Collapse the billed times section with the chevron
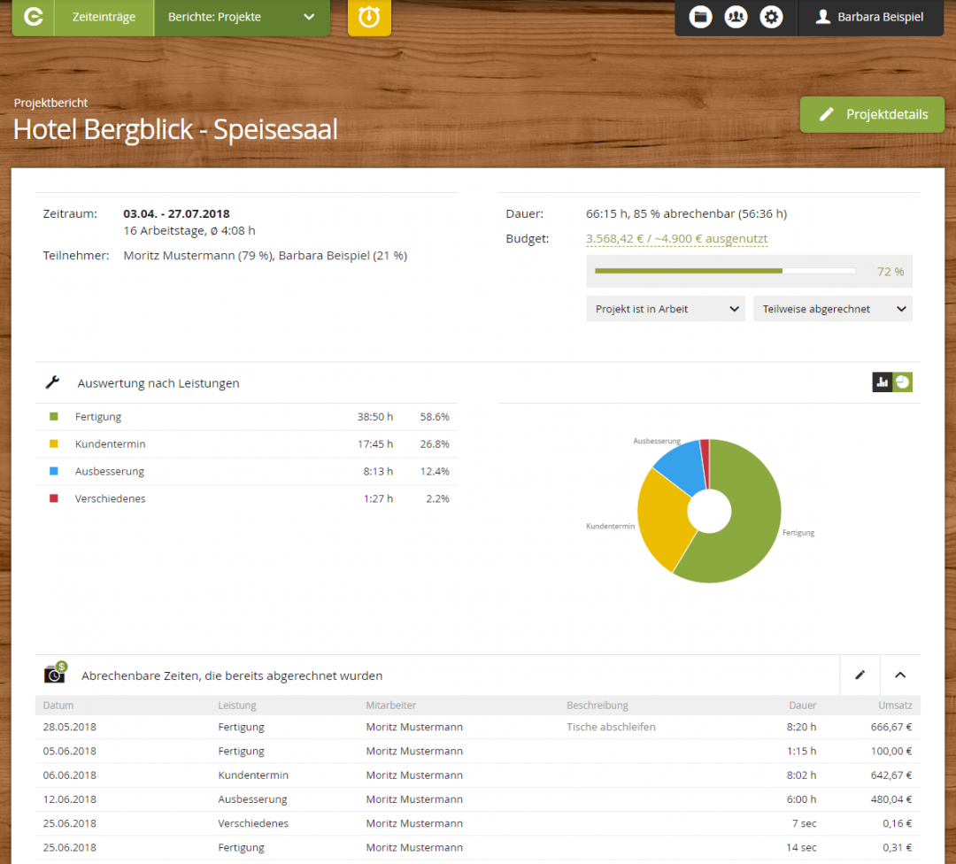Viewport: 956px width, 864px height. (900, 674)
